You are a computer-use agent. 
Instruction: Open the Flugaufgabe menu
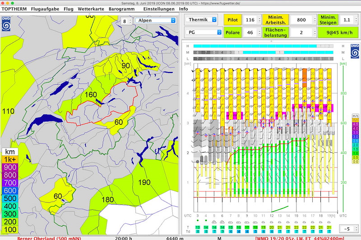[45, 9]
